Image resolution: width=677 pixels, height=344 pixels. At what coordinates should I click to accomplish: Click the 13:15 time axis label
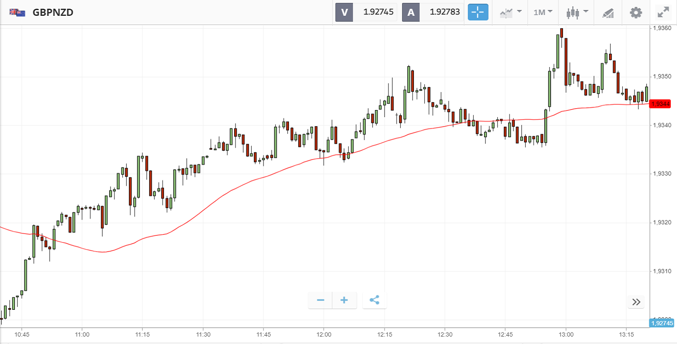pyautogui.click(x=626, y=335)
